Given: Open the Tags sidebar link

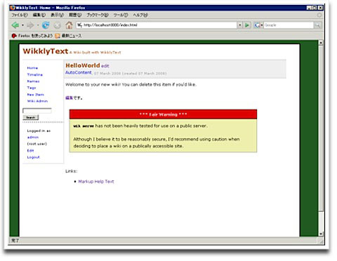Looking at the screenshot, I should point(32,88).
